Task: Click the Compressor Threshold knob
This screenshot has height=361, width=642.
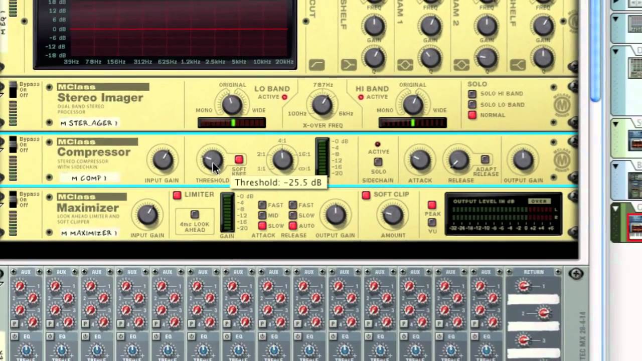Action: (x=212, y=159)
